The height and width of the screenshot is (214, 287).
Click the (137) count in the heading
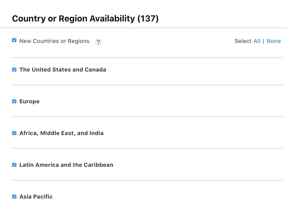coord(148,19)
